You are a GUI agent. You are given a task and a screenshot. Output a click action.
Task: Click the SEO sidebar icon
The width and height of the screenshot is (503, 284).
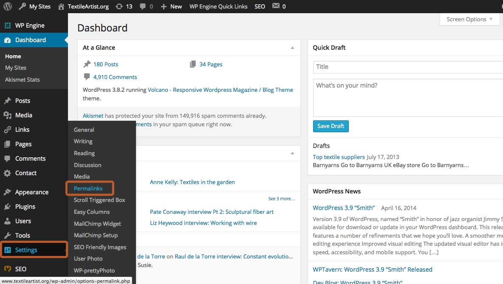7,269
